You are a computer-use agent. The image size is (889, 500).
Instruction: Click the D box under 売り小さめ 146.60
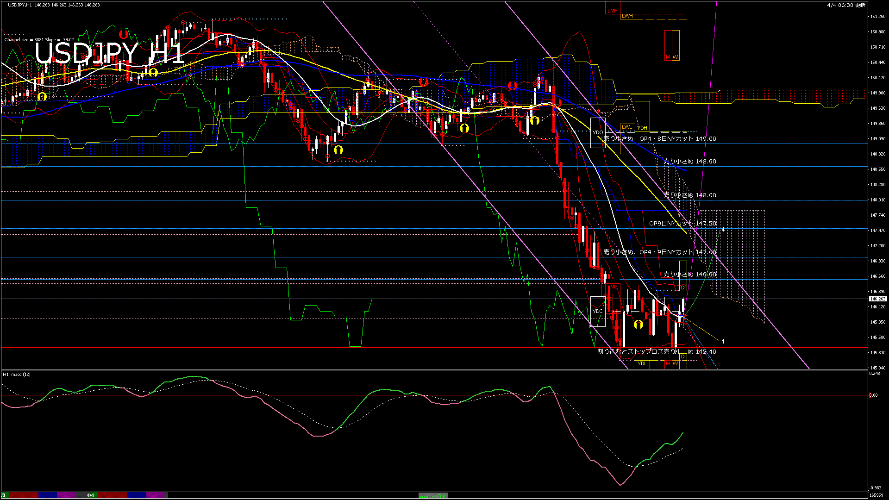click(x=682, y=288)
